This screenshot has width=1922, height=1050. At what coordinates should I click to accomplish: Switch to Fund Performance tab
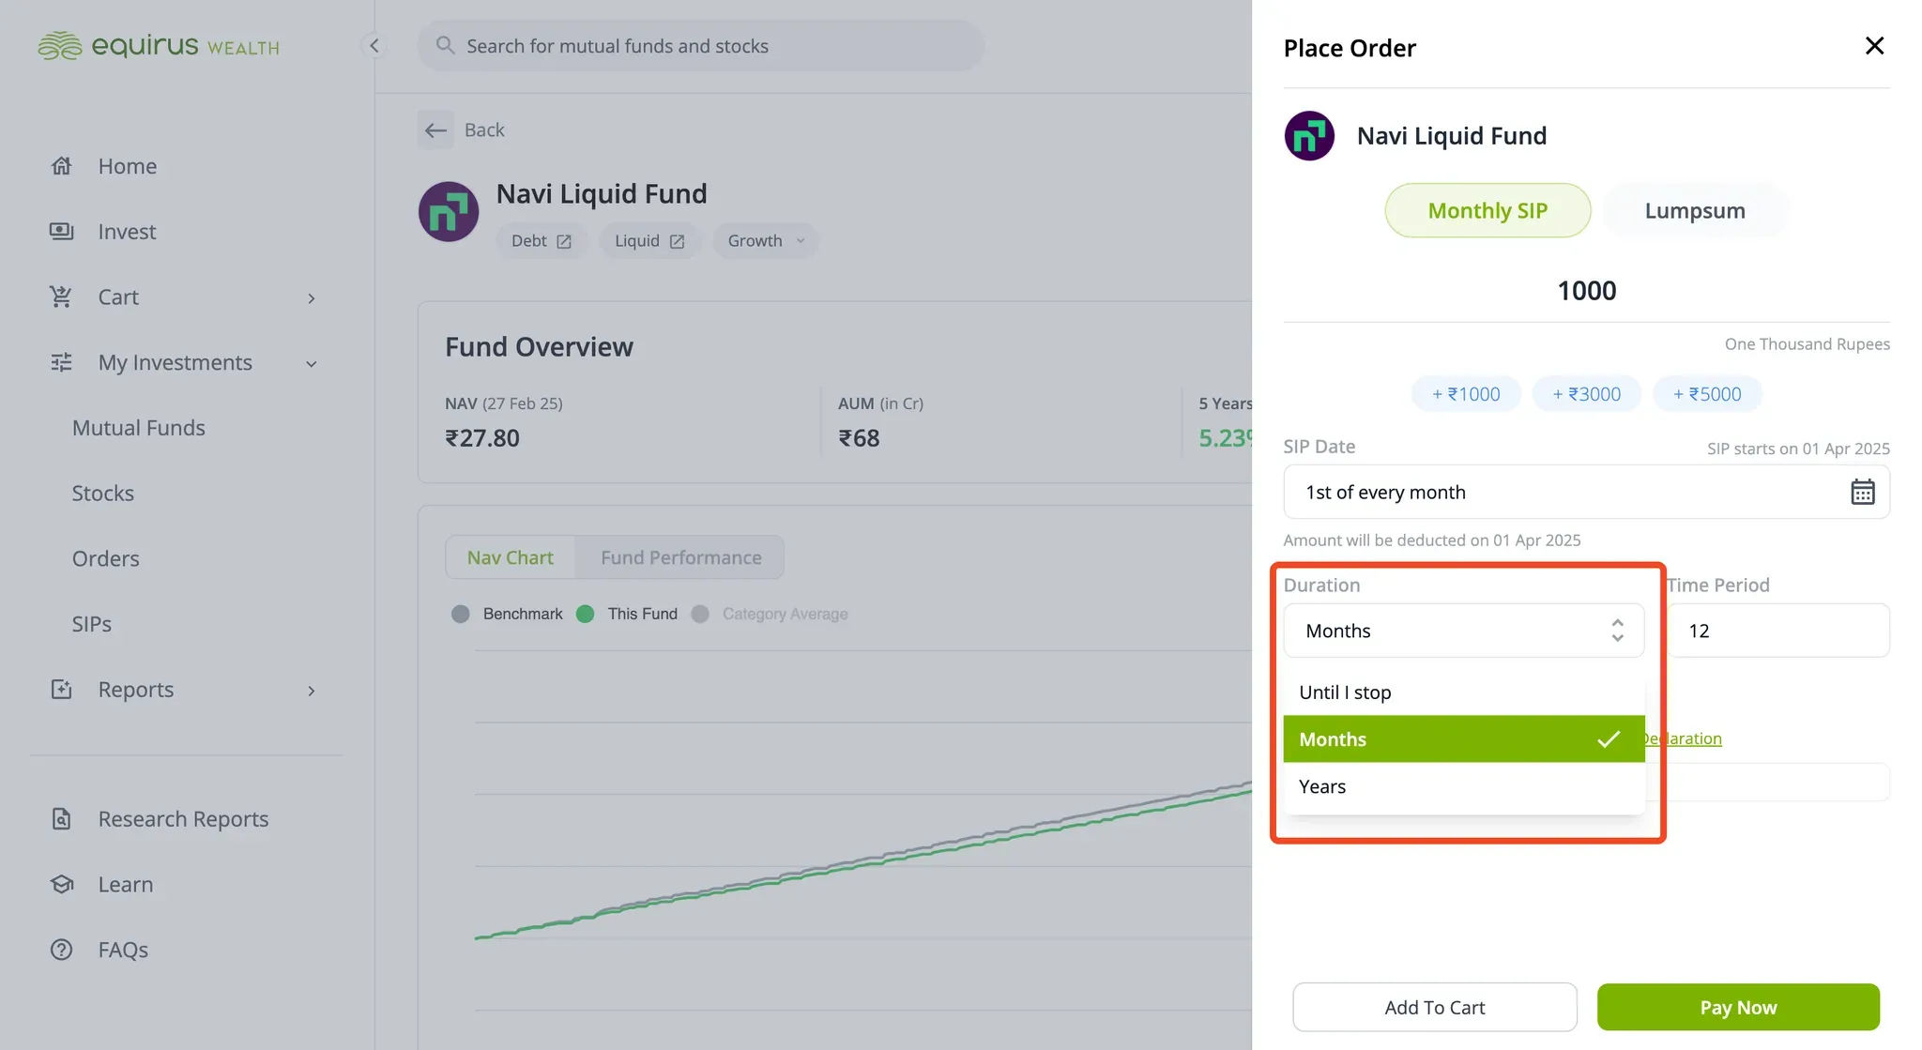[680, 557]
